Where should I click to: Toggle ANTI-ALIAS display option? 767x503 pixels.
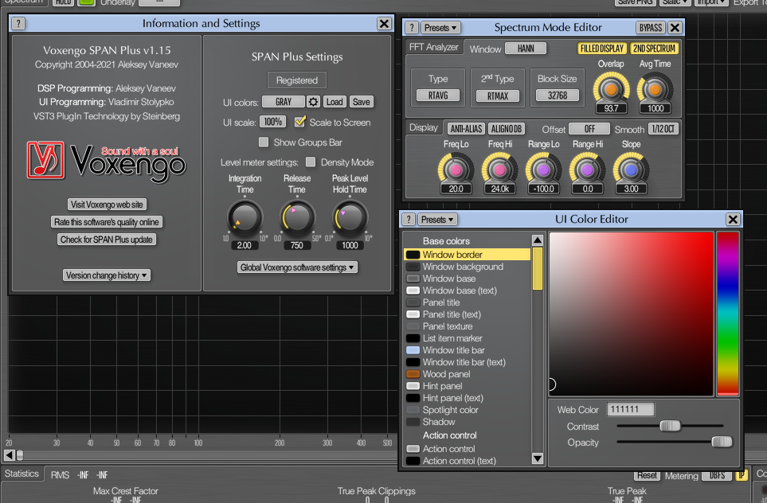click(x=466, y=129)
